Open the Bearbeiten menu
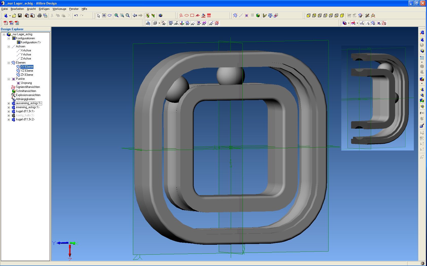This screenshot has width=427, height=266. 17,9
